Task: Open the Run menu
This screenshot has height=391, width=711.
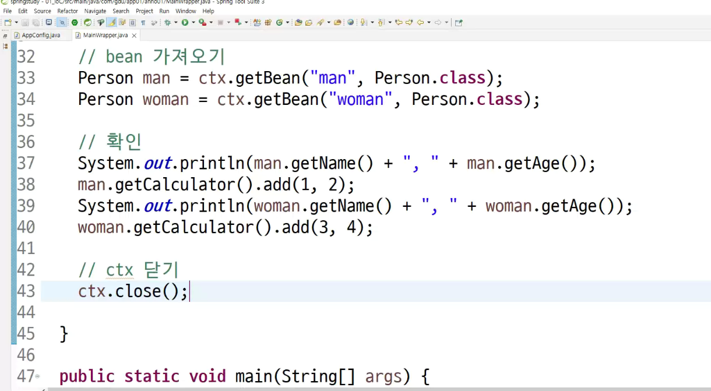Action: [x=164, y=11]
